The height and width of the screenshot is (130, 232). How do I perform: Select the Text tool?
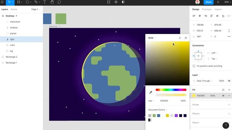[x=45, y=2]
